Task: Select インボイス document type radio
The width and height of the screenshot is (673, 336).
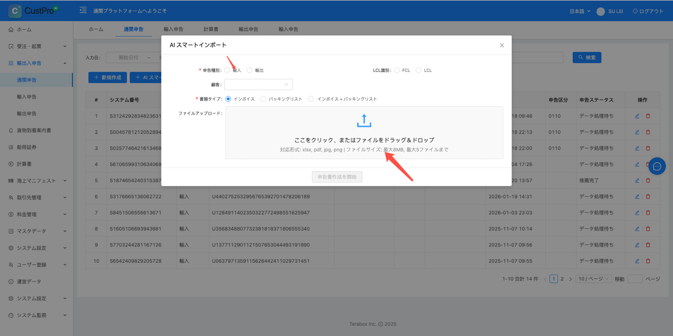Action: click(x=228, y=99)
